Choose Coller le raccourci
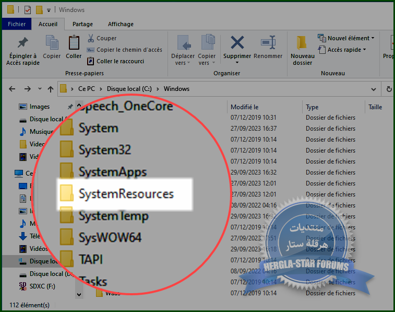Screen dimensions: 395x312 [x=115, y=61]
